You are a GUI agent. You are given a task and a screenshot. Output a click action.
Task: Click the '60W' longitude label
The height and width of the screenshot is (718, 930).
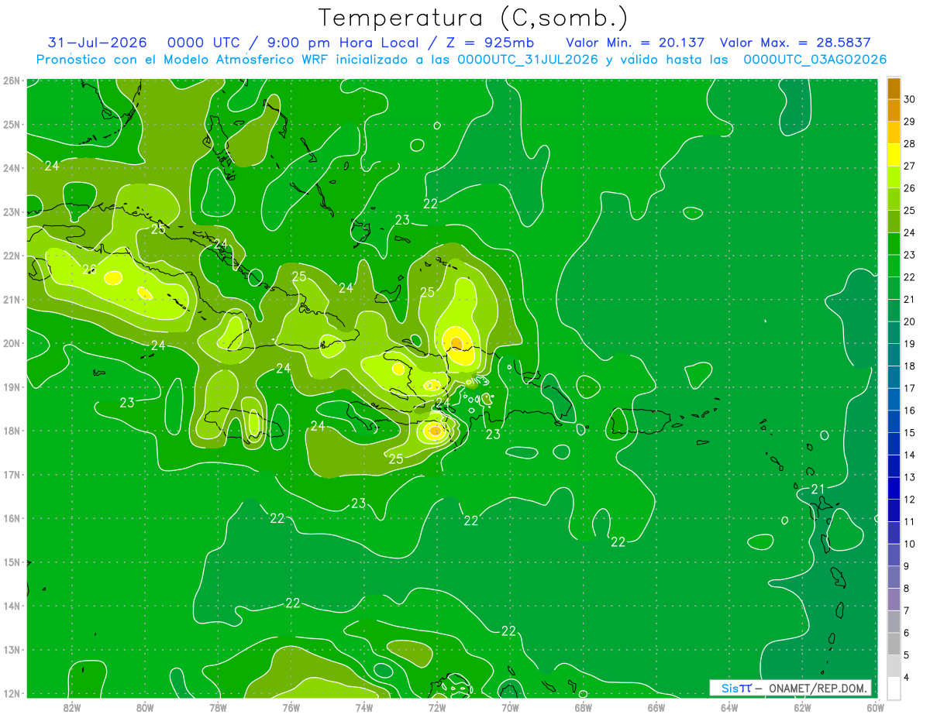pos(875,707)
